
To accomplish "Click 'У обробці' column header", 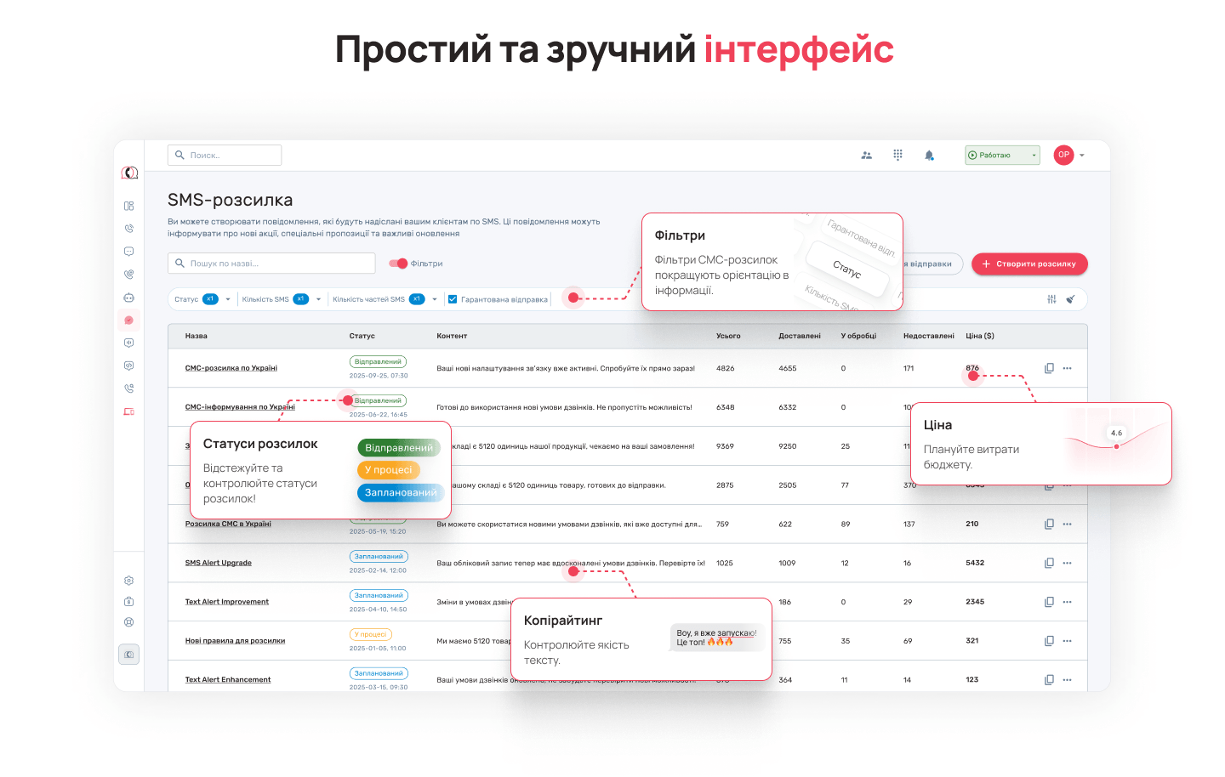I will (858, 336).
